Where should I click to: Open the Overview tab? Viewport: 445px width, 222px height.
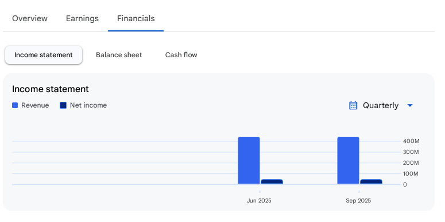pyautogui.click(x=29, y=18)
